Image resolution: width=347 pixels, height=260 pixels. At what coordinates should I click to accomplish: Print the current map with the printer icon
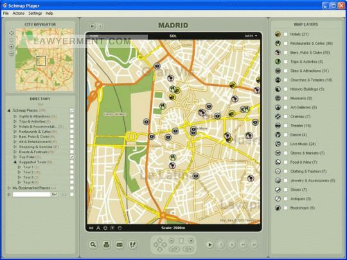107,245
